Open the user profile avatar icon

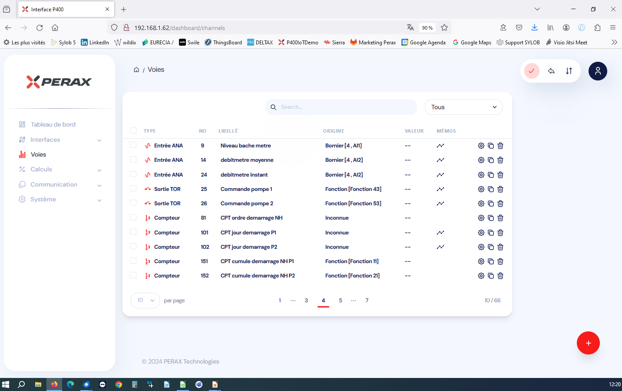tap(598, 71)
